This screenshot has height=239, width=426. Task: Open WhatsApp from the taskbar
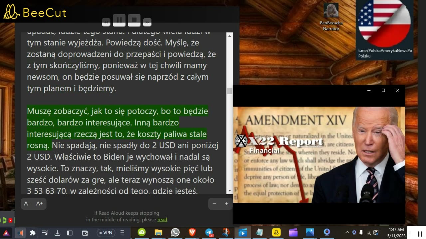point(175,232)
